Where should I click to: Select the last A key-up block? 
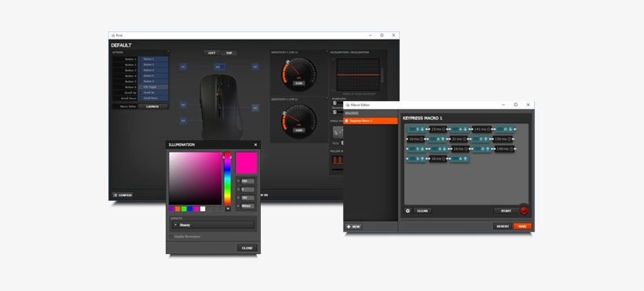coord(459,159)
